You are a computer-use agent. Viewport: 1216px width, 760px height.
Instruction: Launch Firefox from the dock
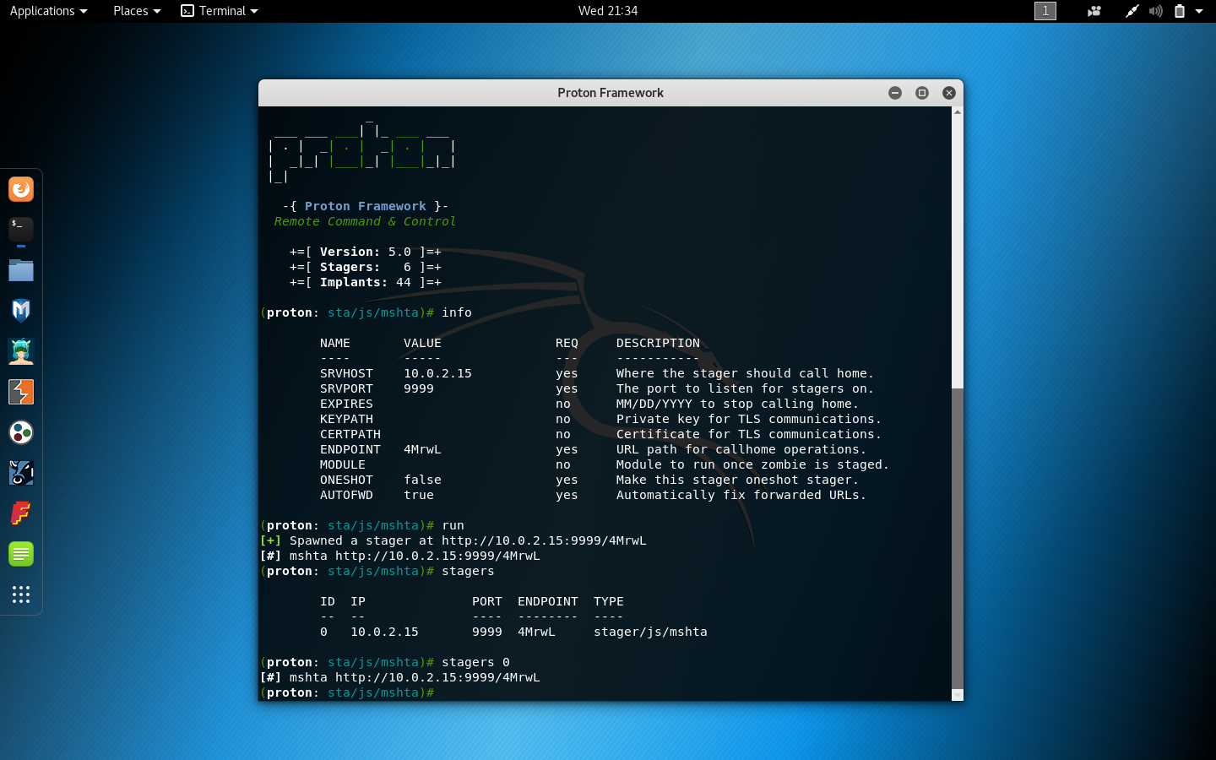(x=21, y=189)
